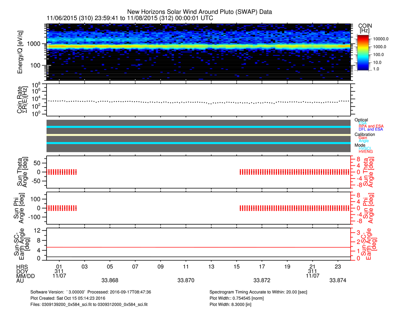Select hour 05 on the time axis
The height and width of the screenshot is (311, 403).
(x=110, y=266)
